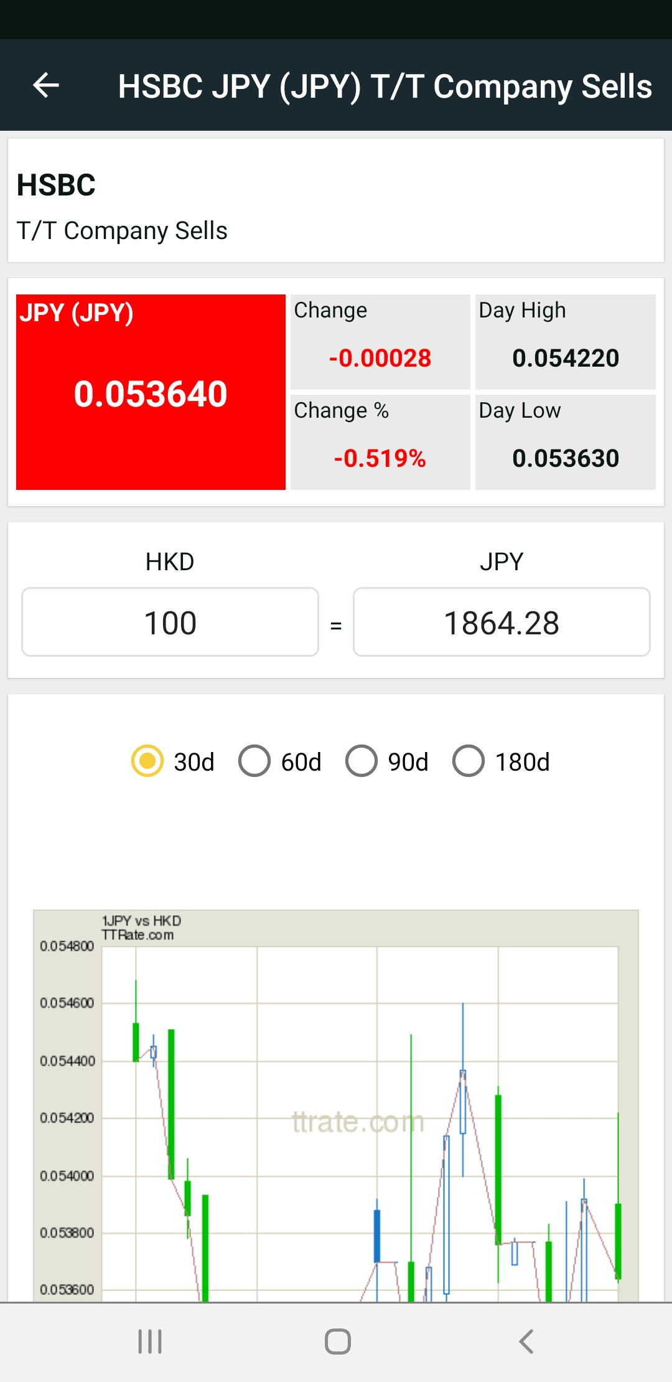Tap the HSBC bank name heading
The height and width of the screenshot is (1382, 672).
click(x=56, y=185)
